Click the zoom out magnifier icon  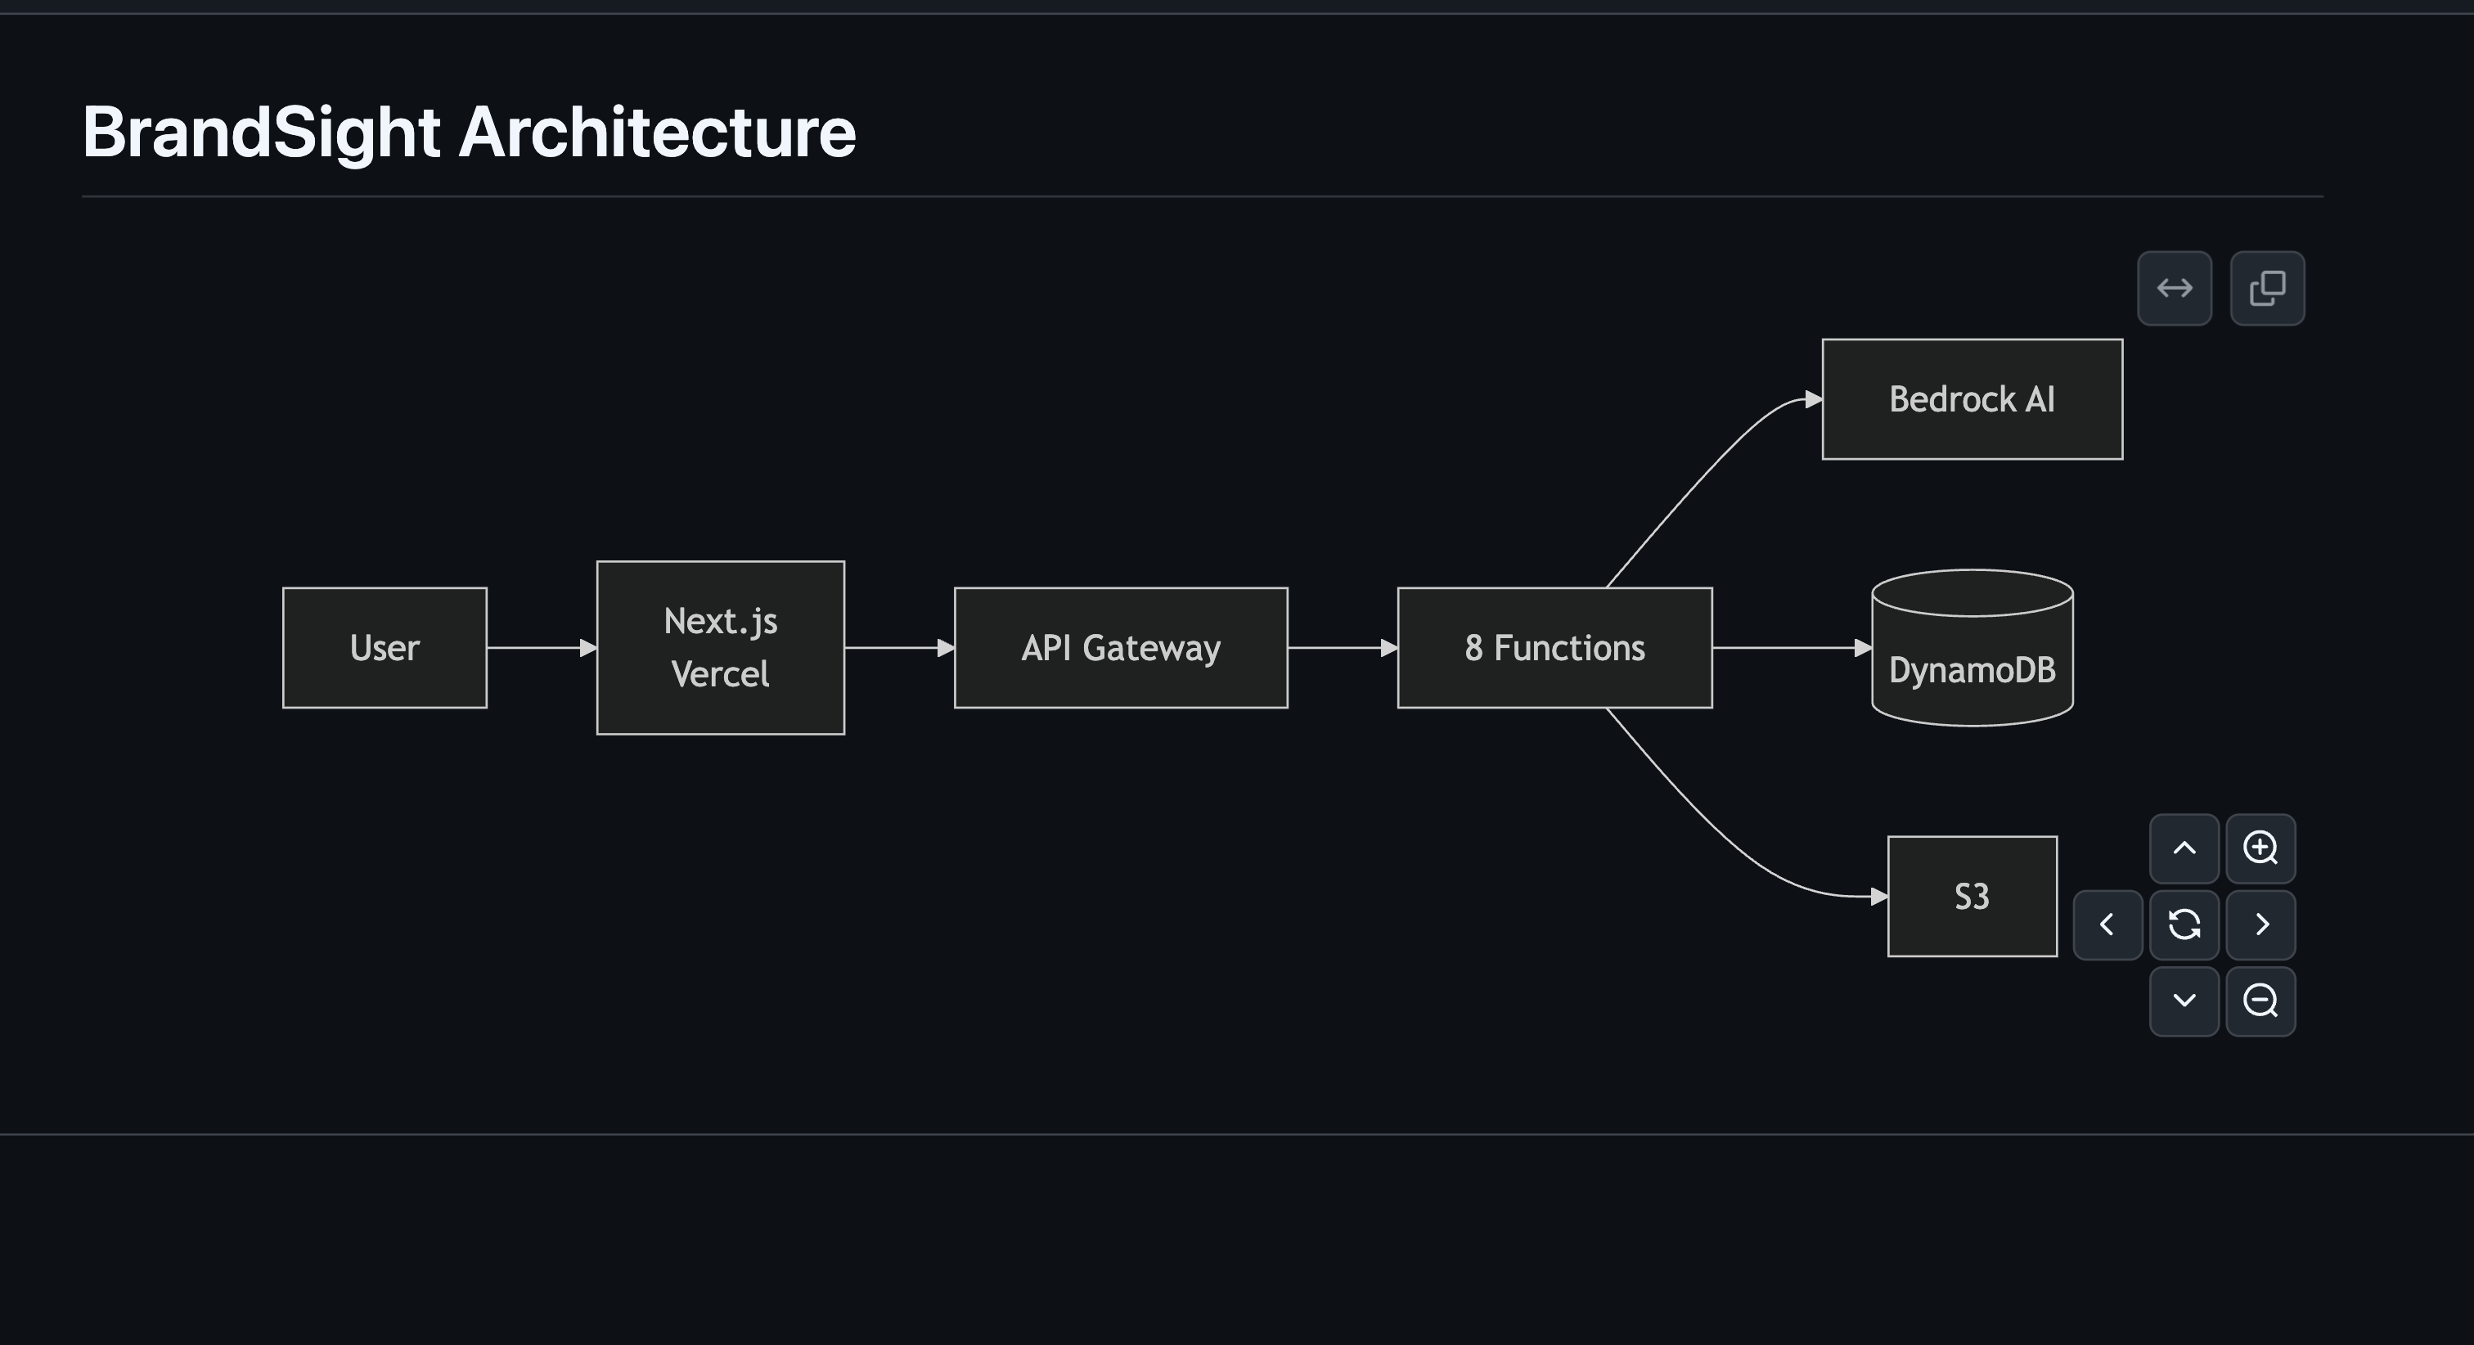click(2260, 1001)
